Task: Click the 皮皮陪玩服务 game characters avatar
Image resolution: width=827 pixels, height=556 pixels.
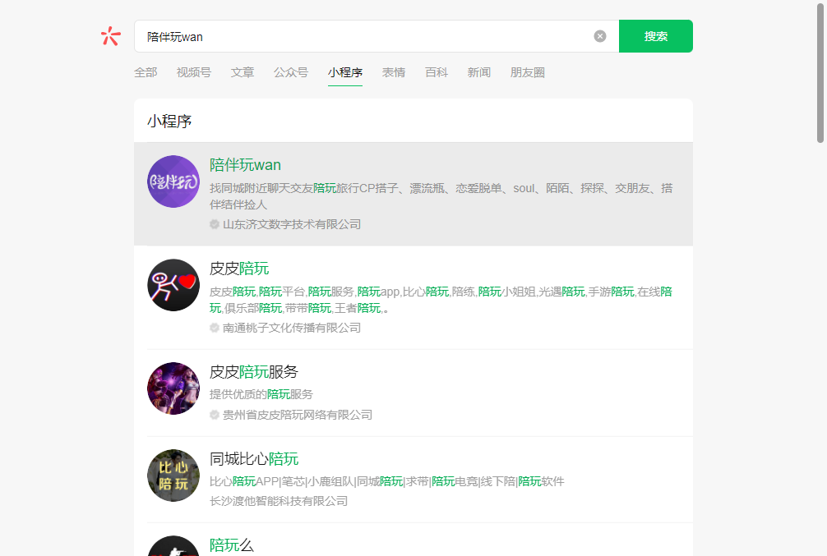Action: tap(173, 388)
